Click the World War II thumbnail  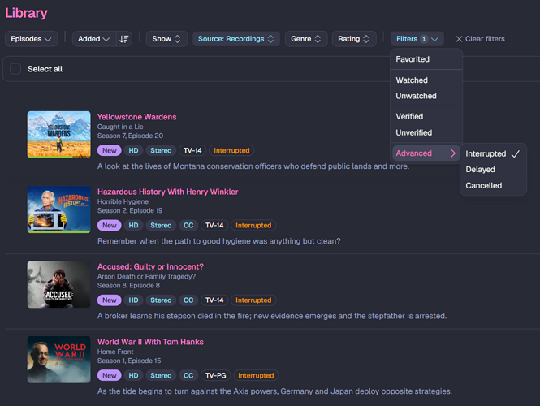click(59, 360)
